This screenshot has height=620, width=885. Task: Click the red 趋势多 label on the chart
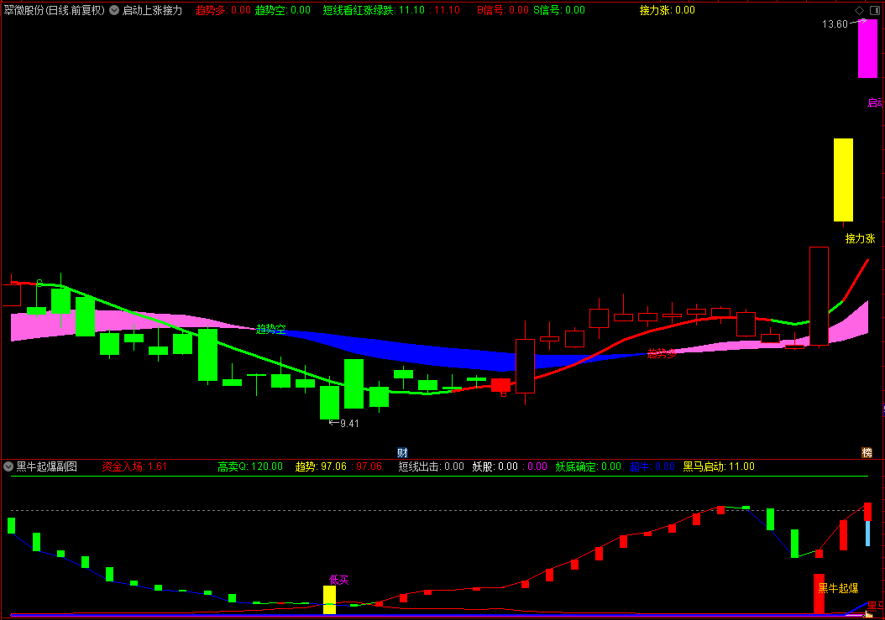tap(662, 354)
